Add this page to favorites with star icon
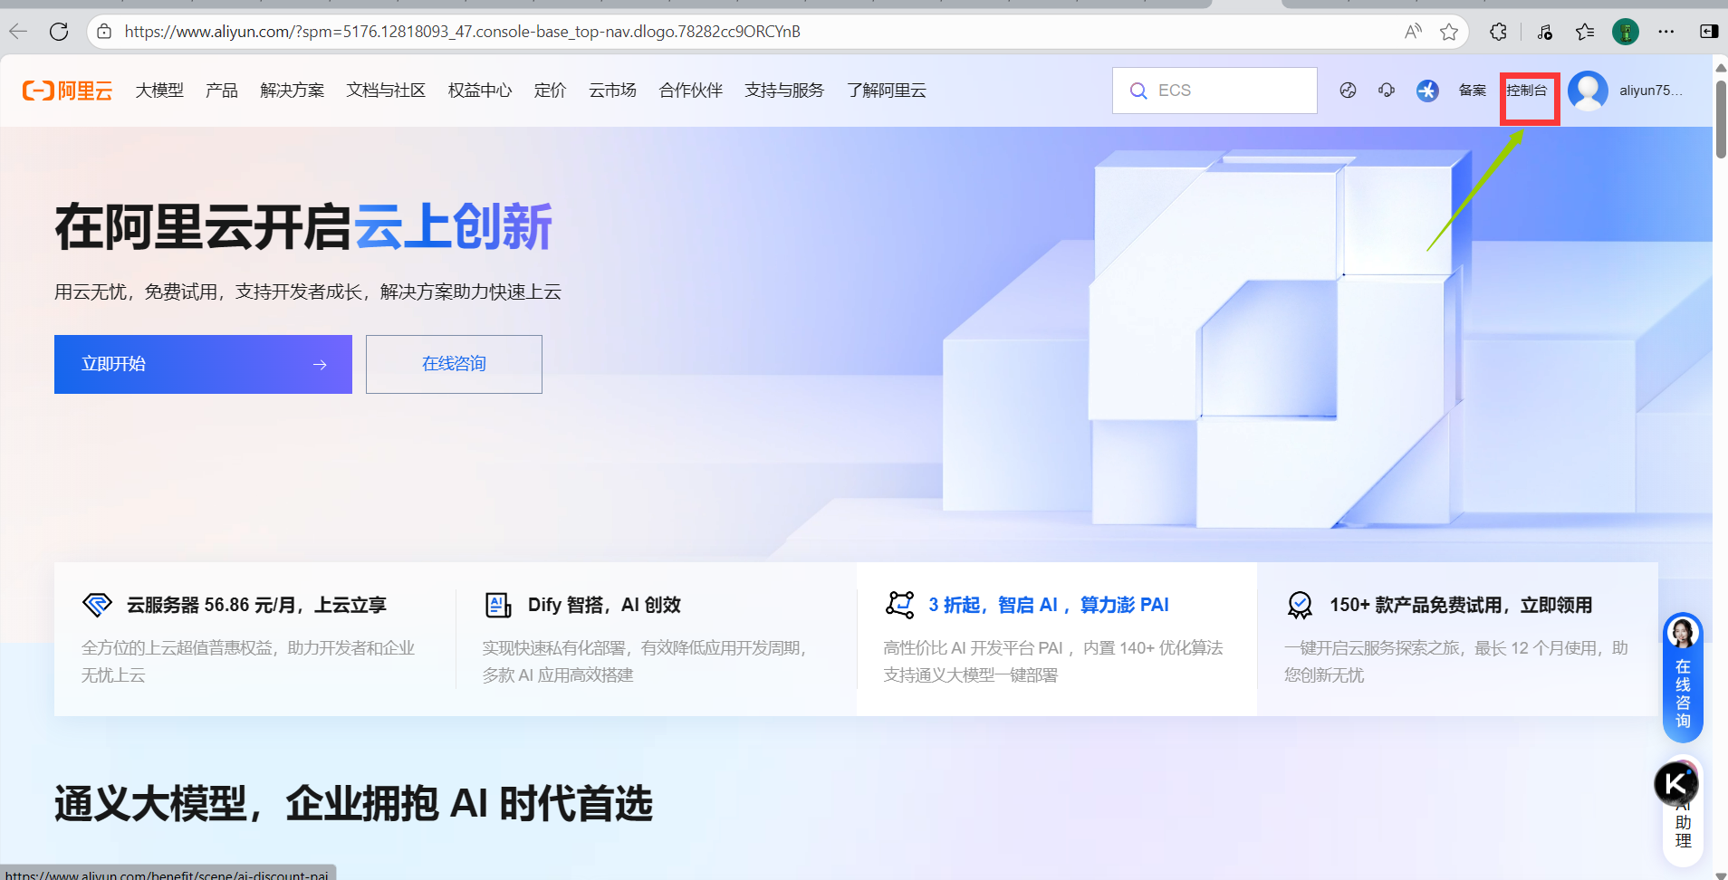Screen dimensions: 1728x880 [x=1449, y=32]
